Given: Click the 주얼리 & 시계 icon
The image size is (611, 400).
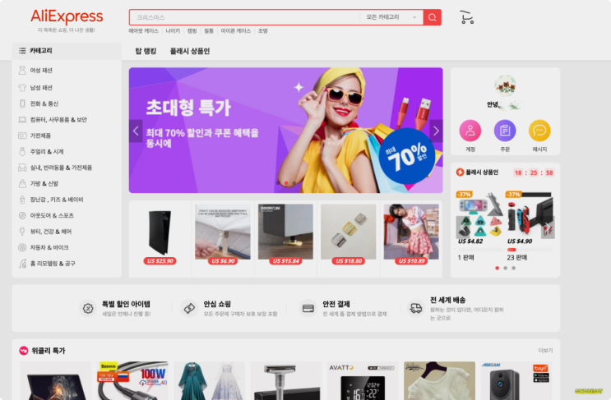Looking at the screenshot, I should 22,151.
